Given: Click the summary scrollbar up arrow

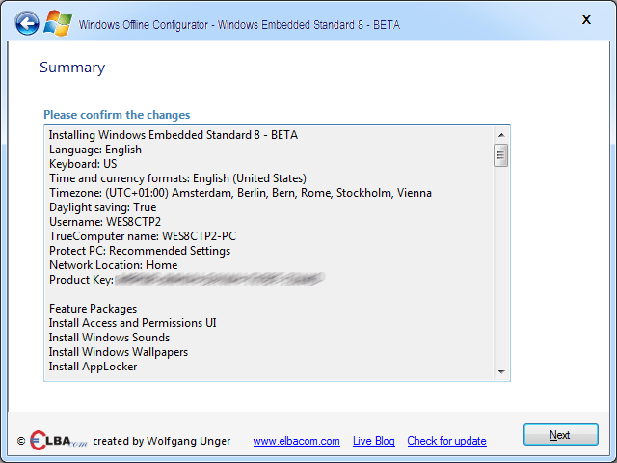Looking at the screenshot, I should click(x=501, y=135).
